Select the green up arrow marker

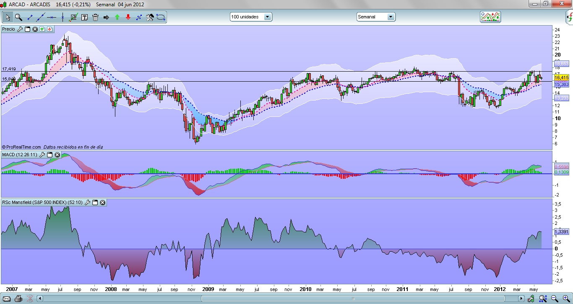click(x=117, y=17)
